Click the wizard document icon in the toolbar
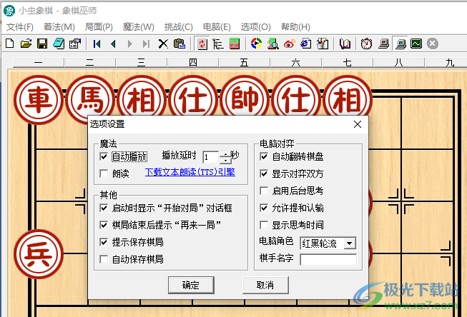 tap(323, 44)
